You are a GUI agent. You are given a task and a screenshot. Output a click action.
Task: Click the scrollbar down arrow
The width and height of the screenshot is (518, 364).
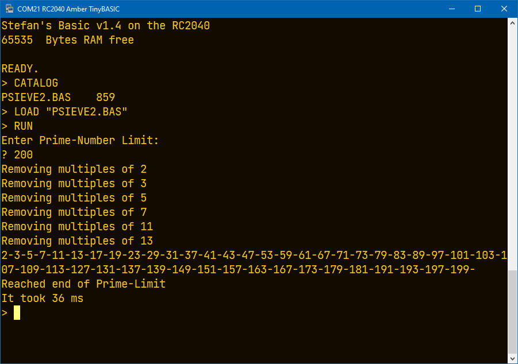pyautogui.click(x=512, y=358)
